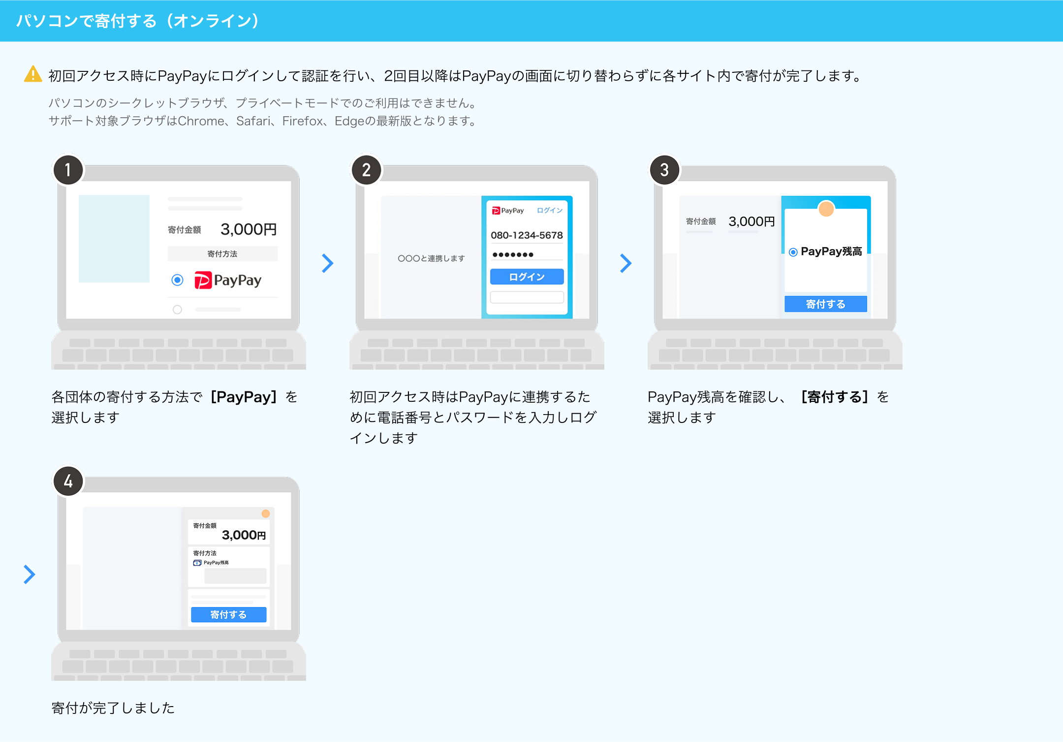Select the PayPay残高 radio option
1063x742 pixels.
point(793,252)
